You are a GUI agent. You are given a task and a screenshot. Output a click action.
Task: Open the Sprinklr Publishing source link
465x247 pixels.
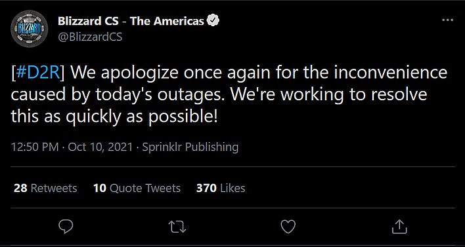click(x=190, y=147)
